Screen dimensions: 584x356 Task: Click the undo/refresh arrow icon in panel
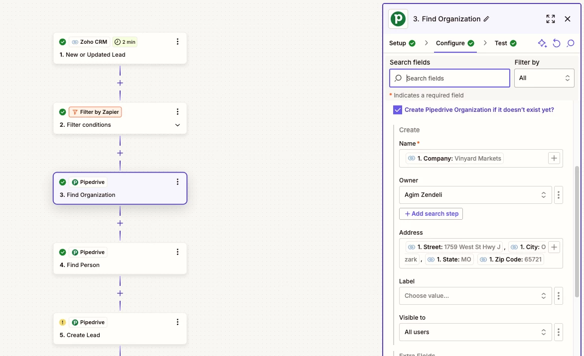pos(557,43)
